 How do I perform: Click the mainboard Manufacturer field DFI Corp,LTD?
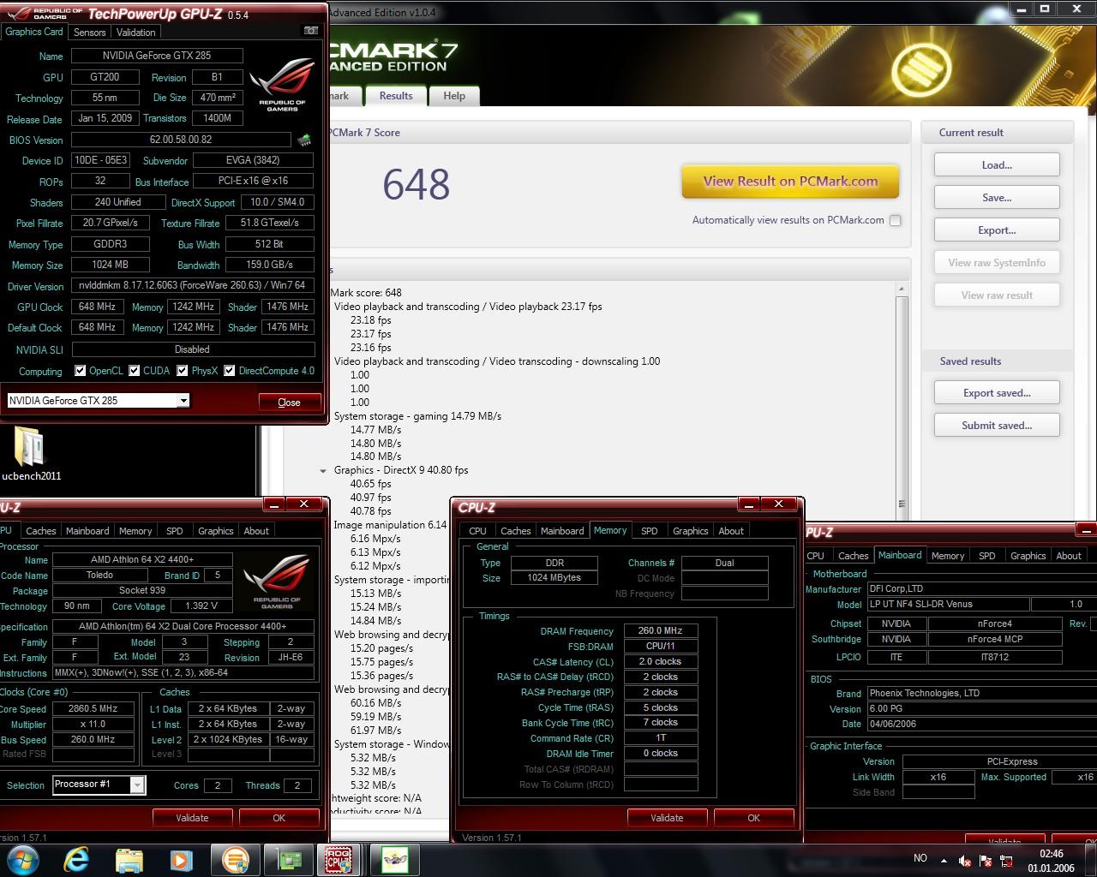click(x=980, y=588)
